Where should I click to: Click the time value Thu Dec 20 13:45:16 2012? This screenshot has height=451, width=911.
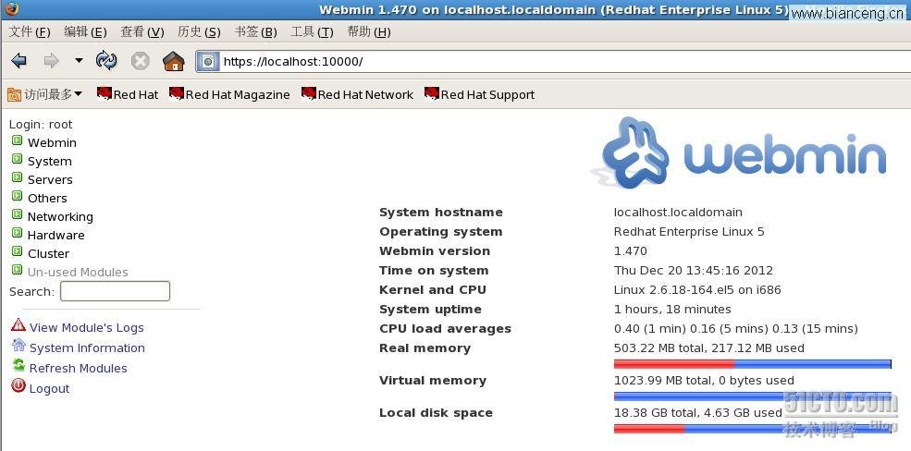[x=694, y=271]
